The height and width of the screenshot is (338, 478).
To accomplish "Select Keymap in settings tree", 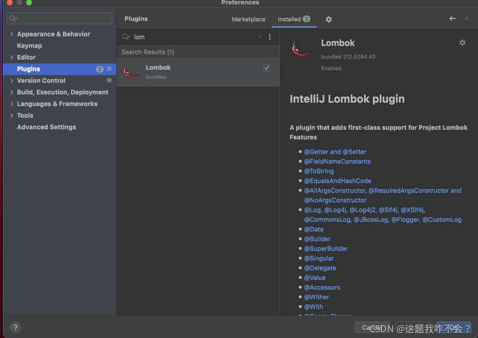I will [30, 46].
